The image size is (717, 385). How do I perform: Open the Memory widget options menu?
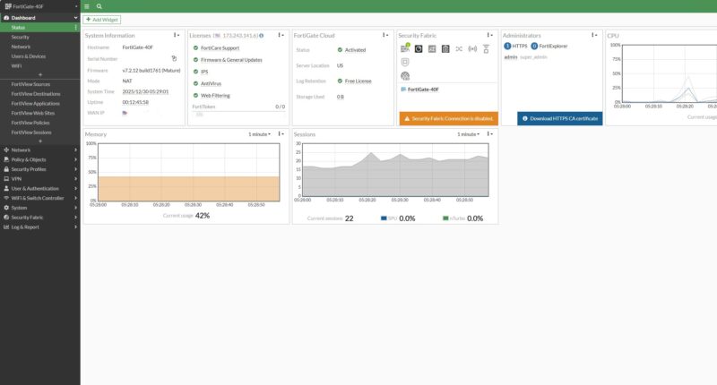(281, 133)
